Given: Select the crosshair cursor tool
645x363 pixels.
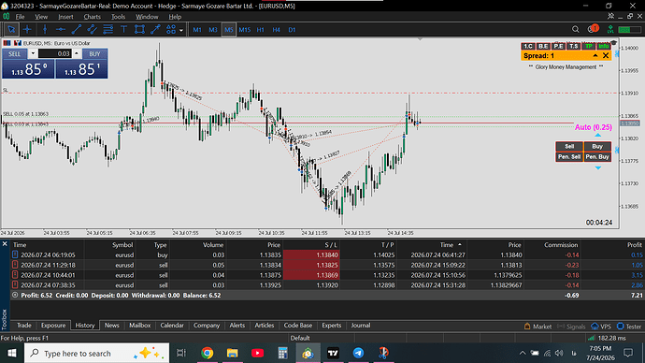Looking at the screenshot, I should tap(27, 30).
